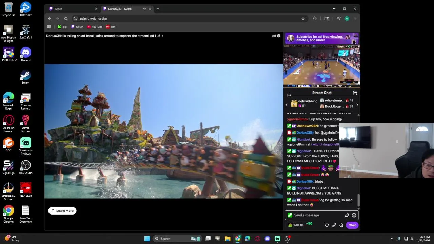Select the NBA 2K26 desktop icon
The height and width of the screenshot is (244, 434).
pyautogui.click(x=25, y=190)
